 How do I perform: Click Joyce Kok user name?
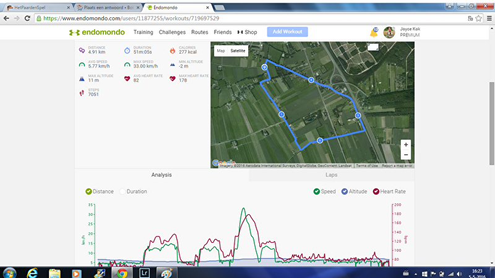[x=410, y=29]
